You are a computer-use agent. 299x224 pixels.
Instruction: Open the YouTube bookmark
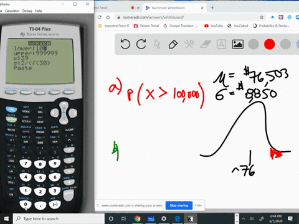[x=214, y=26]
